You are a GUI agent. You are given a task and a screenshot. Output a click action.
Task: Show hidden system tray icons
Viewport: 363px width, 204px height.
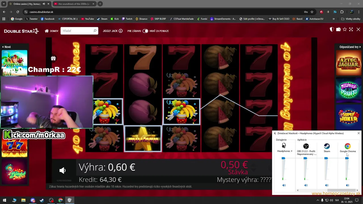pyautogui.click(x=317, y=200)
